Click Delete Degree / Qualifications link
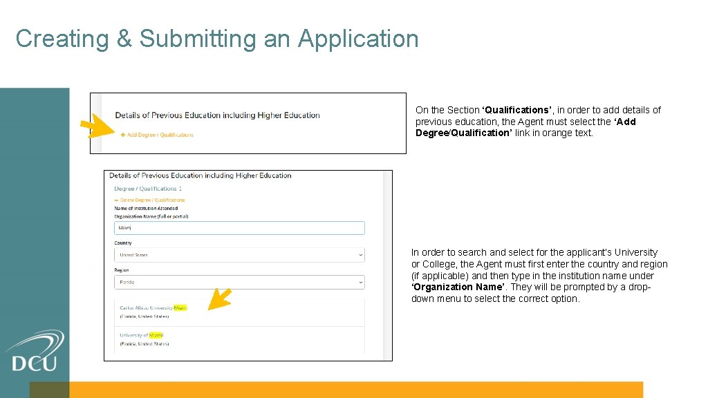The height and width of the screenshot is (398, 708). point(149,200)
